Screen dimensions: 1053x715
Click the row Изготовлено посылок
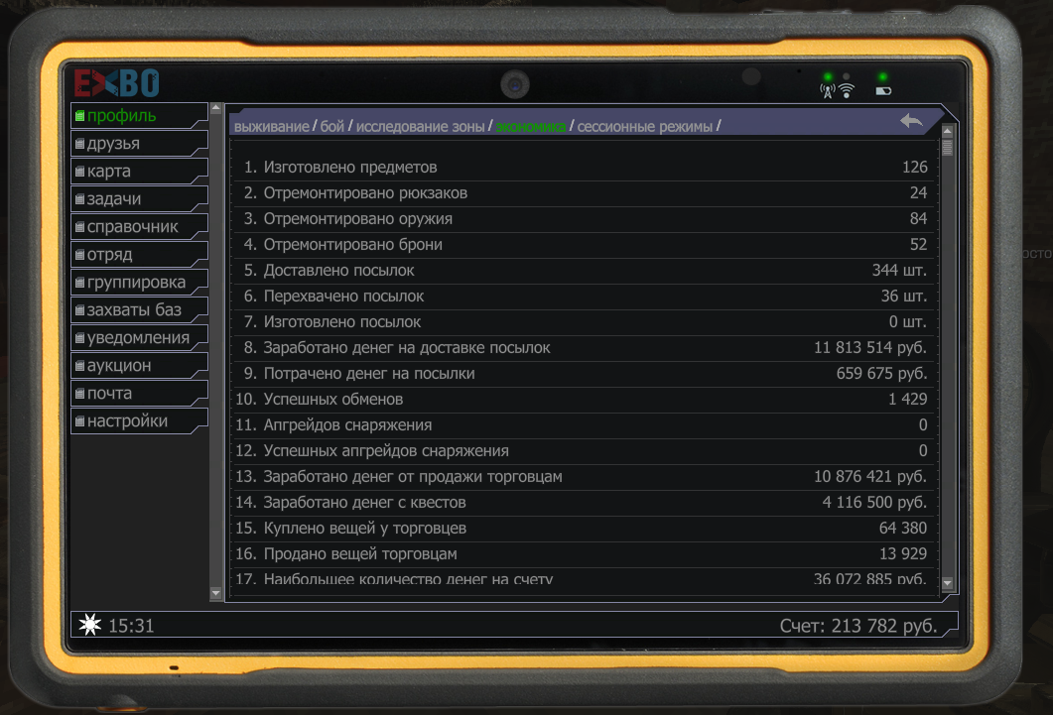tap(585, 322)
